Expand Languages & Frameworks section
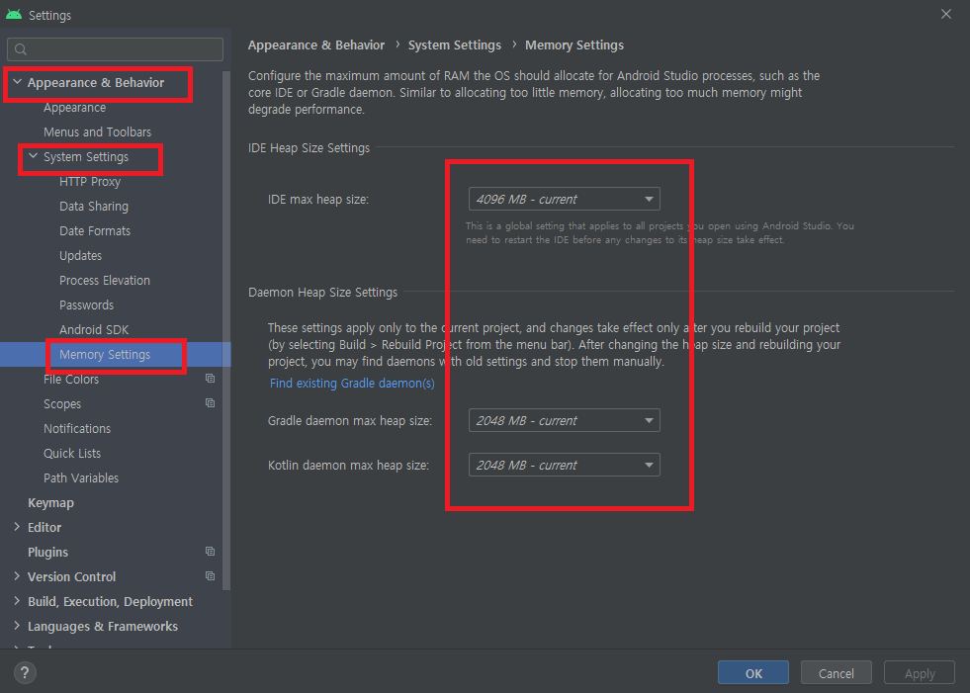Screen dimensions: 970x693 tap(17, 626)
